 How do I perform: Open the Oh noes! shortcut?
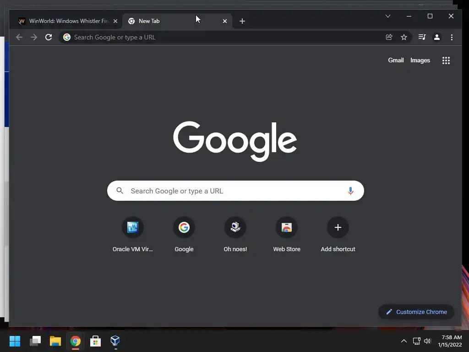(x=235, y=235)
